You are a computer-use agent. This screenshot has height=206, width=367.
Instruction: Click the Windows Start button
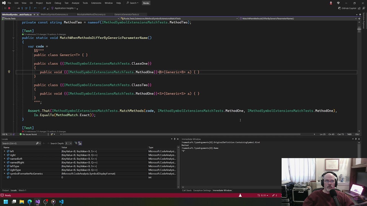[6, 202]
